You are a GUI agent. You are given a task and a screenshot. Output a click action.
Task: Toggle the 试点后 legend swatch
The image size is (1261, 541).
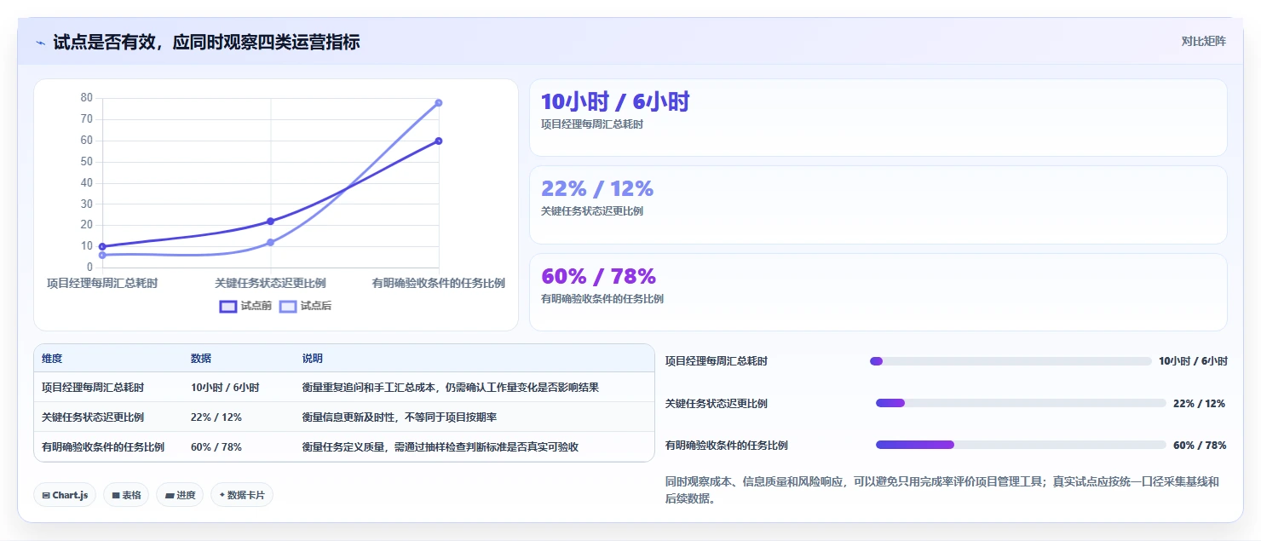[288, 307]
